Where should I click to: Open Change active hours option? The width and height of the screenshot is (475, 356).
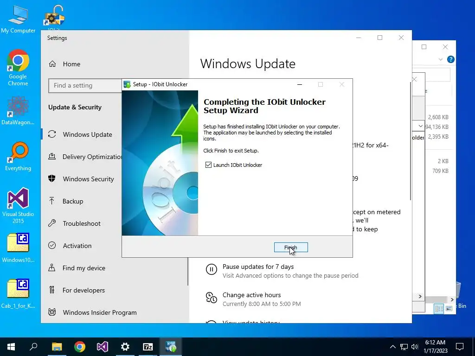251,295
